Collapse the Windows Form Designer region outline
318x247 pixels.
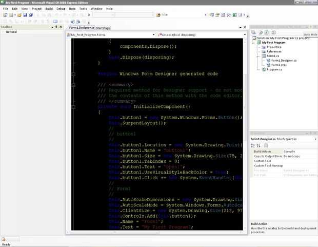pyautogui.click(x=74, y=74)
